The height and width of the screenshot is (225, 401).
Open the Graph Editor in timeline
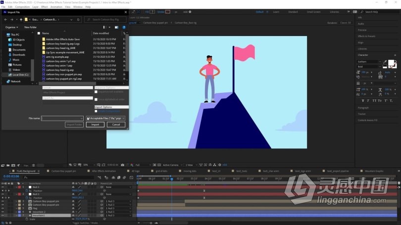point(132,178)
